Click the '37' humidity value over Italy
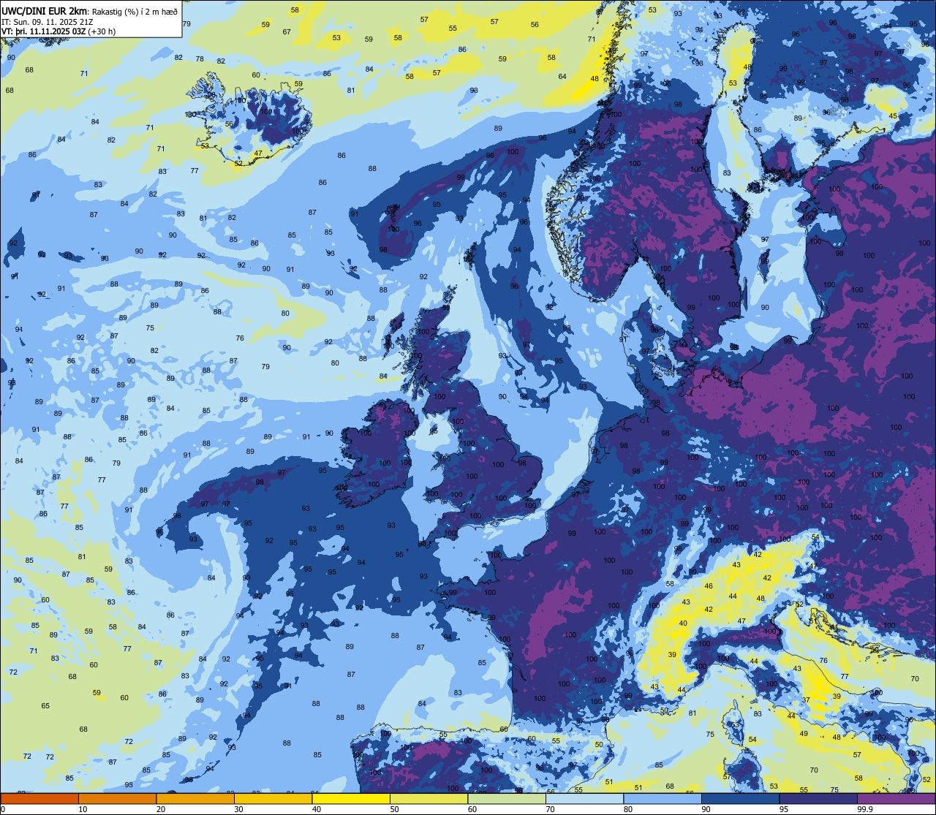 click(x=806, y=700)
